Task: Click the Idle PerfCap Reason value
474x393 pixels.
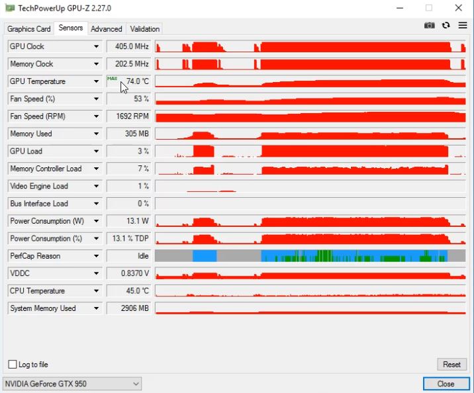Action: click(128, 256)
